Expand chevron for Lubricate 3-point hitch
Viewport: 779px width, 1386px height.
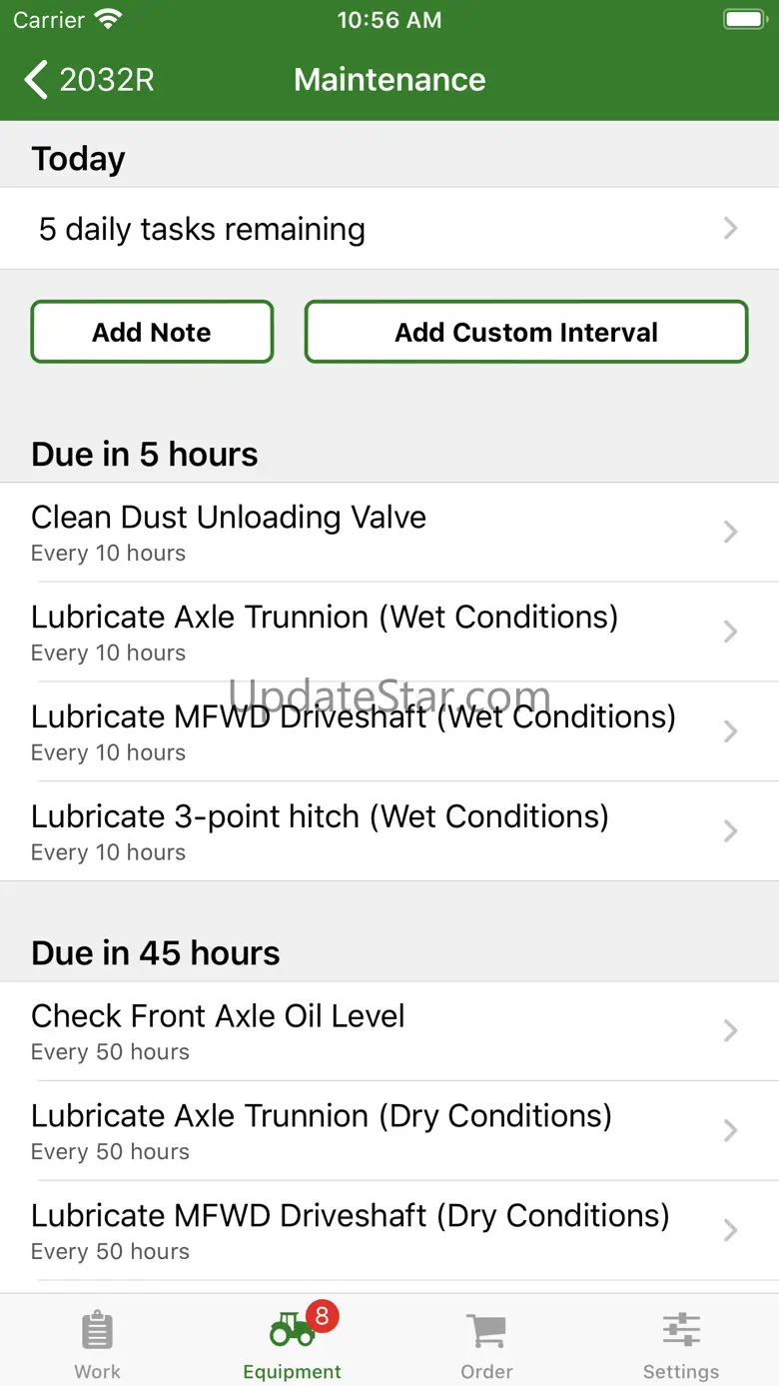731,831
